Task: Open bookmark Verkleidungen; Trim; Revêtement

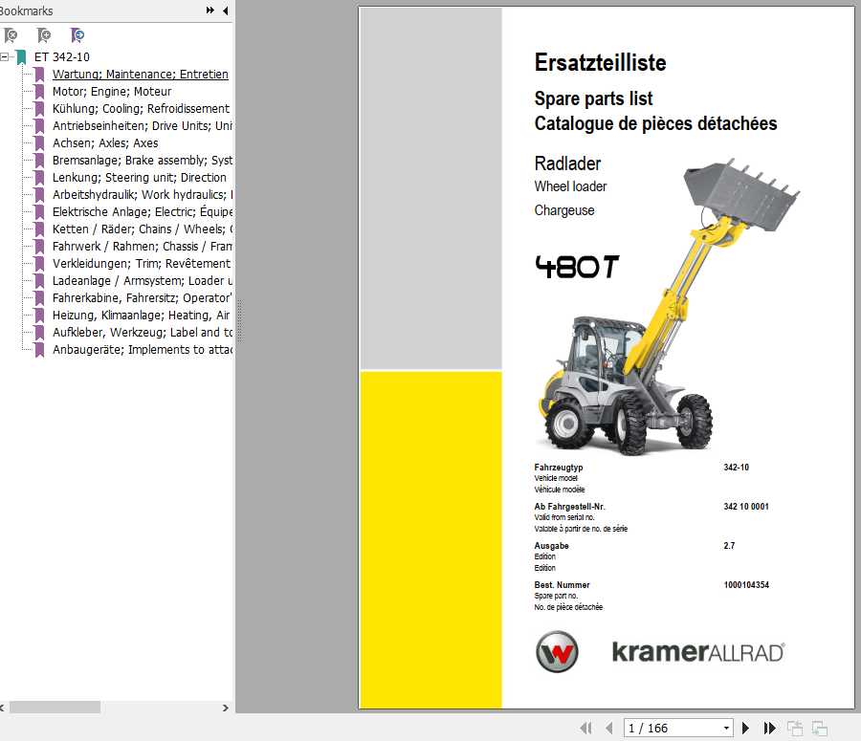Action: tap(142, 264)
